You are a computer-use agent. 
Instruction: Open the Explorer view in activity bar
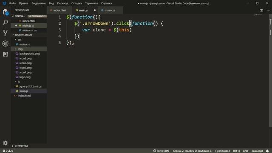[x=5, y=12]
